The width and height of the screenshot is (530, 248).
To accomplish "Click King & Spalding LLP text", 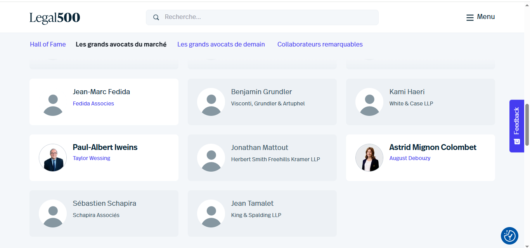I will (x=256, y=215).
